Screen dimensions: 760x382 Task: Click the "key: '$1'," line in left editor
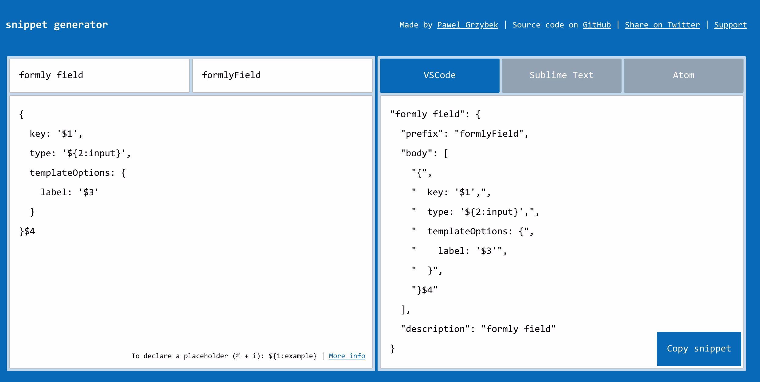(56, 134)
